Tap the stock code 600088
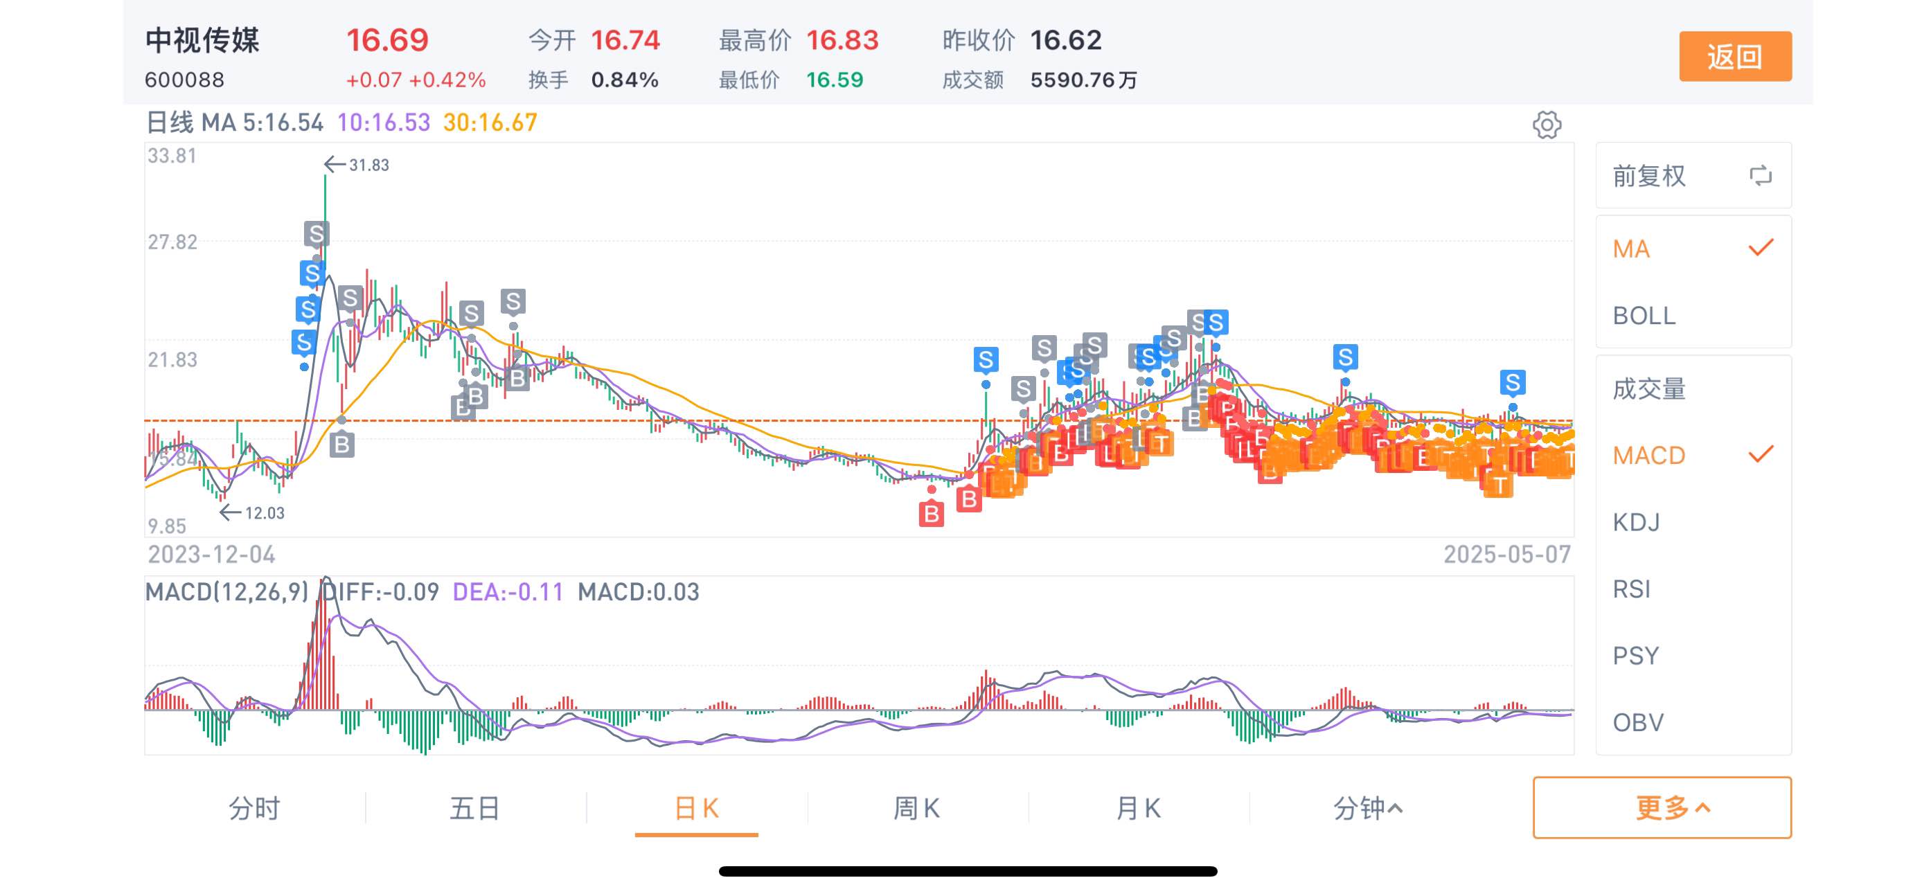1913x878 pixels. point(184,80)
